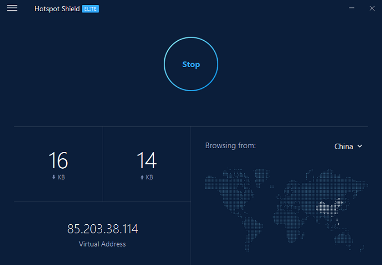The height and width of the screenshot is (265, 382).
Task: Open the China location dropdown
Action: tap(348, 146)
